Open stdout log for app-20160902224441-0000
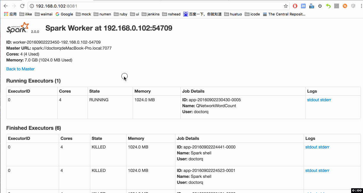 311,147
